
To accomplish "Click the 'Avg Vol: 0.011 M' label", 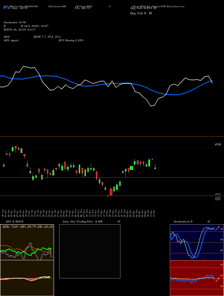I will (x=143, y=8).
